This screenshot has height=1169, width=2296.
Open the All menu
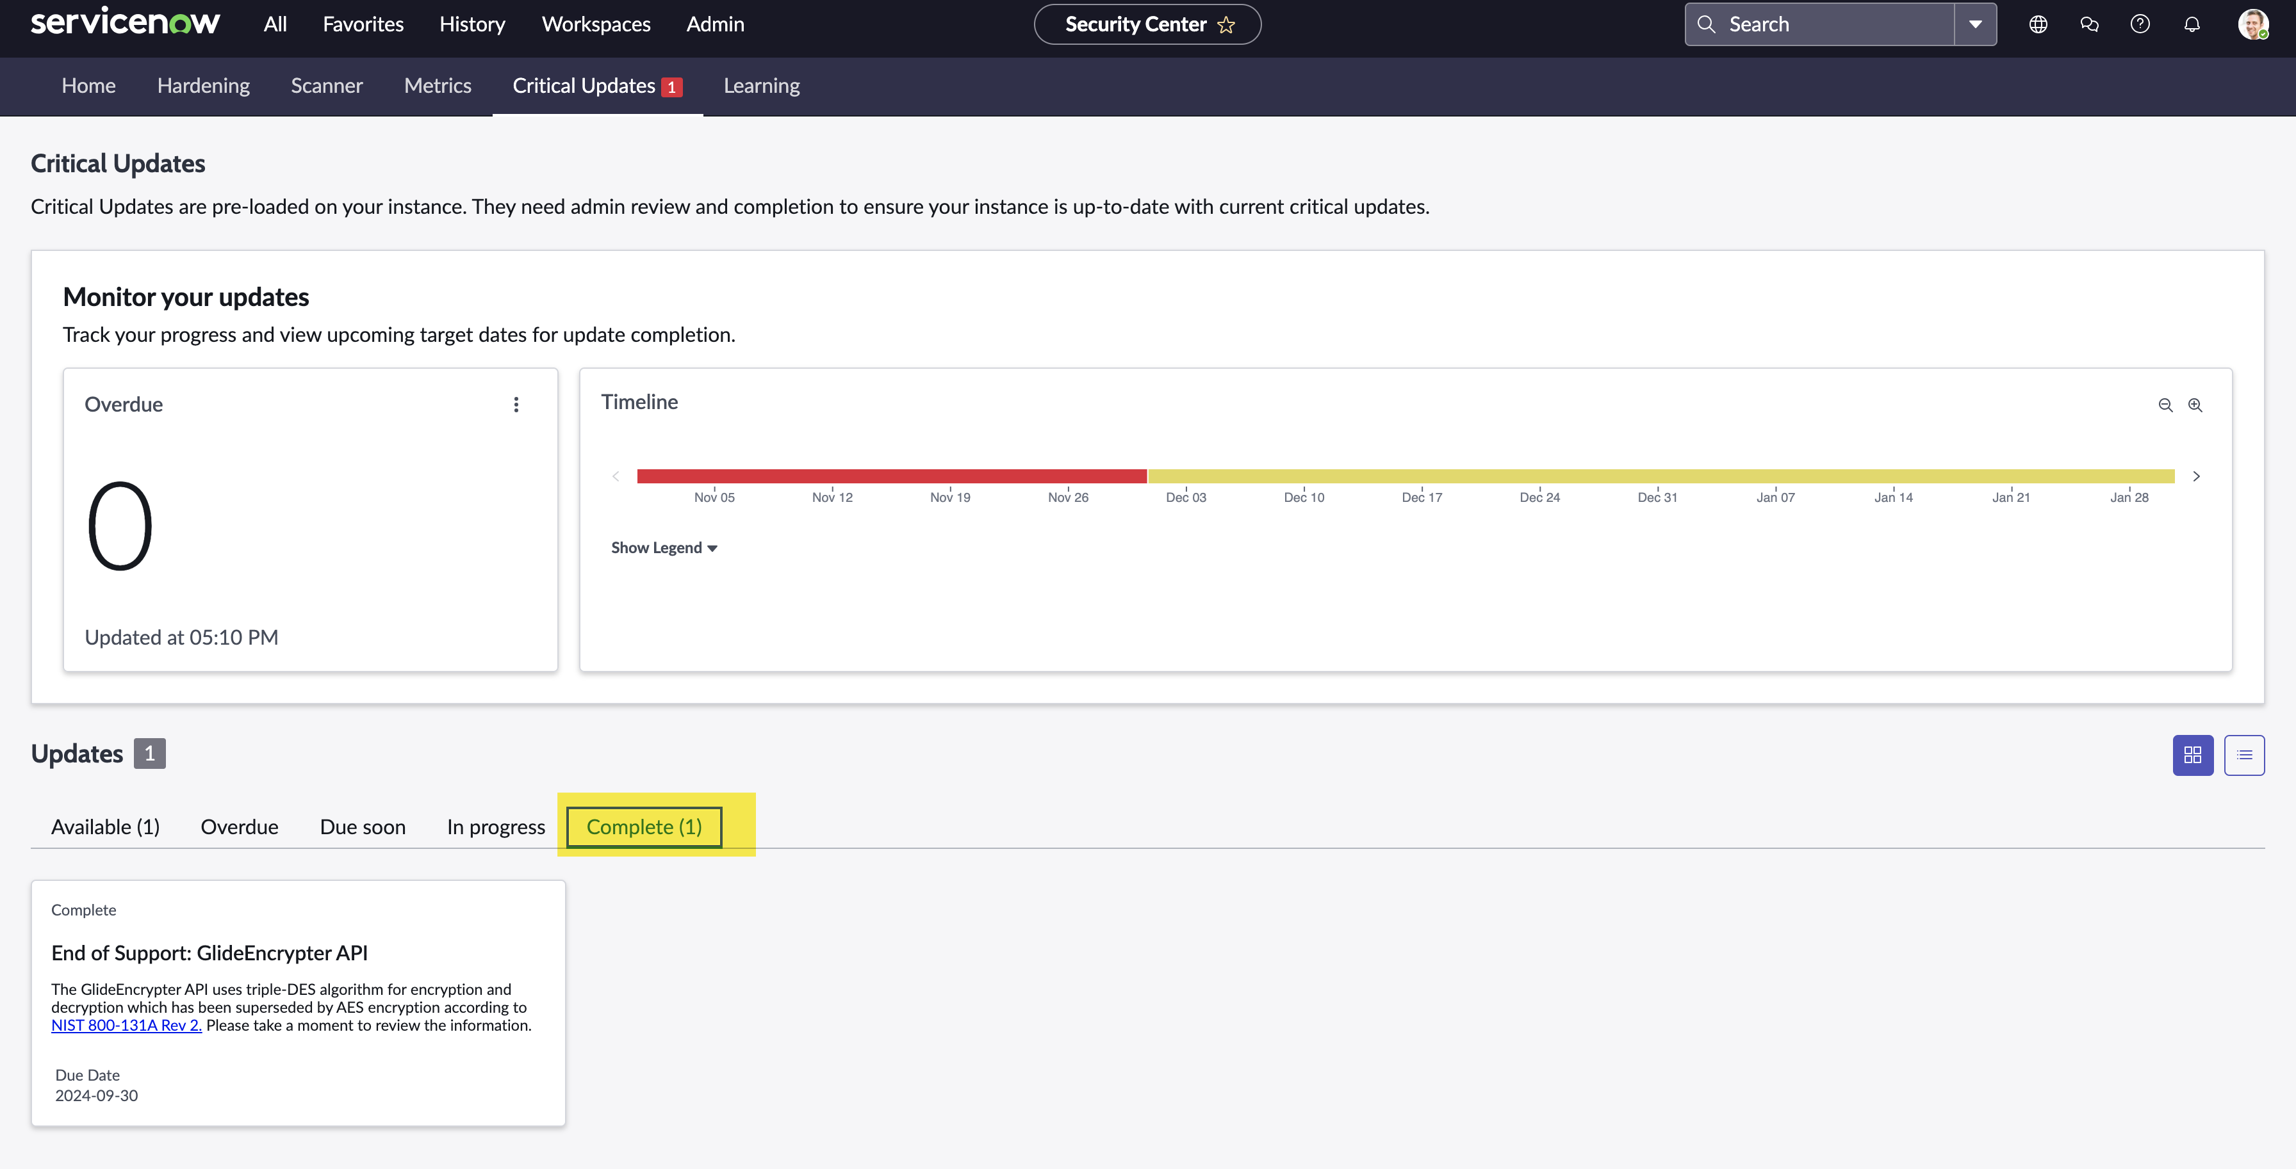[x=275, y=24]
